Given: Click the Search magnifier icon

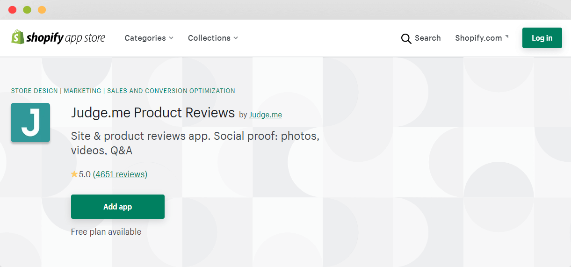Looking at the screenshot, I should pyautogui.click(x=406, y=38).
